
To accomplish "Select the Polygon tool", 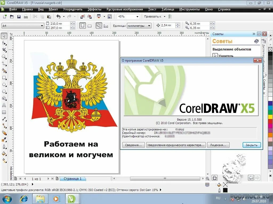I will point(4,91).
